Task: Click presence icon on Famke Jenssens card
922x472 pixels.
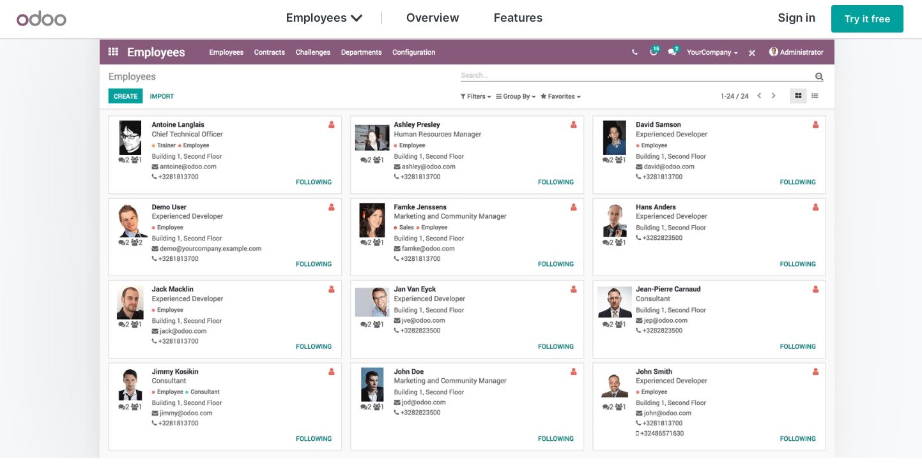Action: click(x=573, y=207)
